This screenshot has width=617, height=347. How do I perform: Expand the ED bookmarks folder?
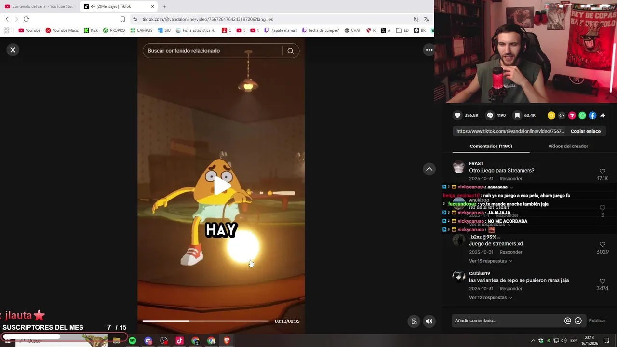coord(402,30)
